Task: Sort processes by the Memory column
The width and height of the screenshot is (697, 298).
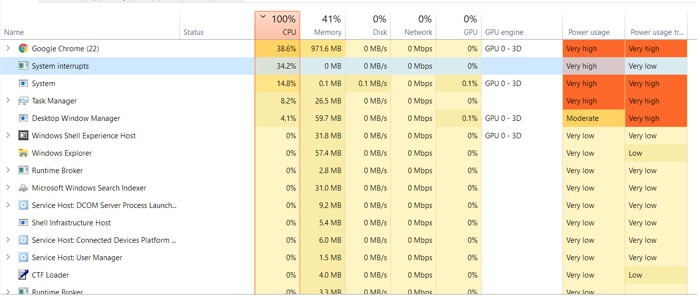Action: click(x=323, y=25)
